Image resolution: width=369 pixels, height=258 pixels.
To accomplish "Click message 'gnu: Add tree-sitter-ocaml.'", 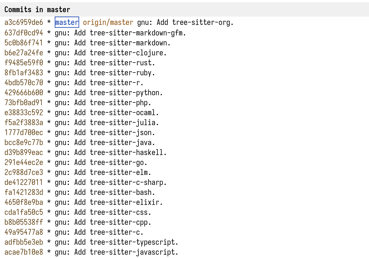I will (x=107, y=113).
